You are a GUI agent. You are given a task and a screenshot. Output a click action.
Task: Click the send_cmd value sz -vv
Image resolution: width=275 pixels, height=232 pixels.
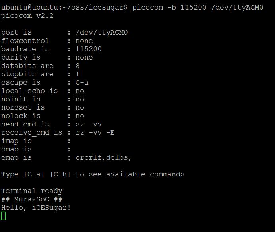[89, 124]
